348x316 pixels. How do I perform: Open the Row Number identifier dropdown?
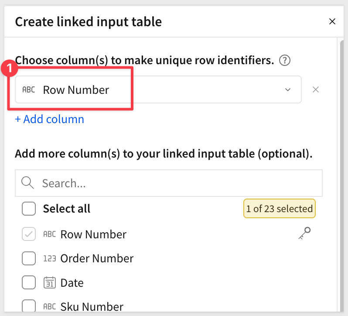158,89
